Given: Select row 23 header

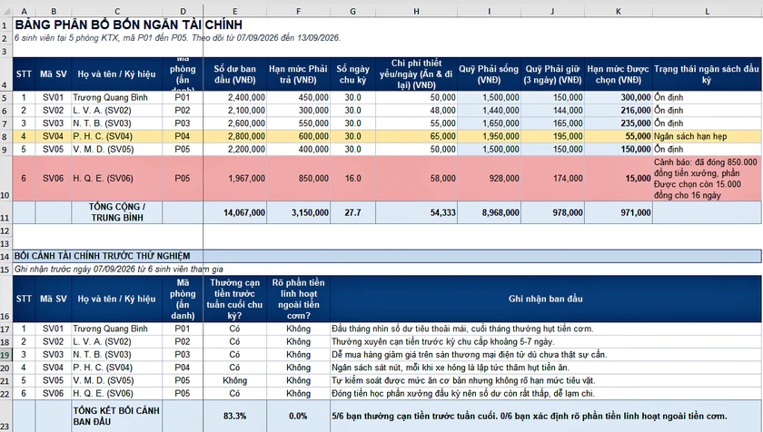Looking at the screenshot, I should [5, 416].
